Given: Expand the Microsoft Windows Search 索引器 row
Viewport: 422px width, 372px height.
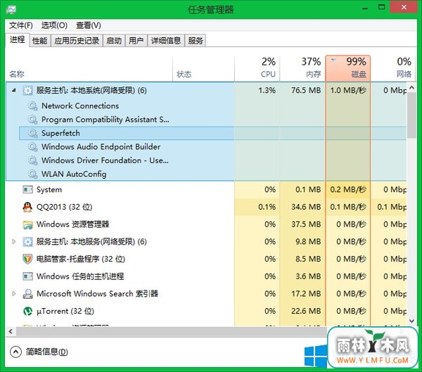Looking at the screenshot, I should (x=14, y=294).
